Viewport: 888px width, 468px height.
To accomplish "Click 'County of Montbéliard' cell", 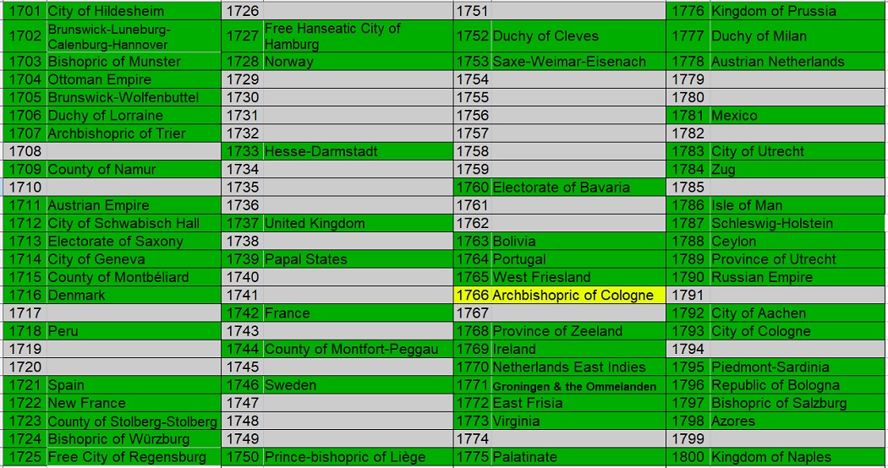I will pos(133,277).
